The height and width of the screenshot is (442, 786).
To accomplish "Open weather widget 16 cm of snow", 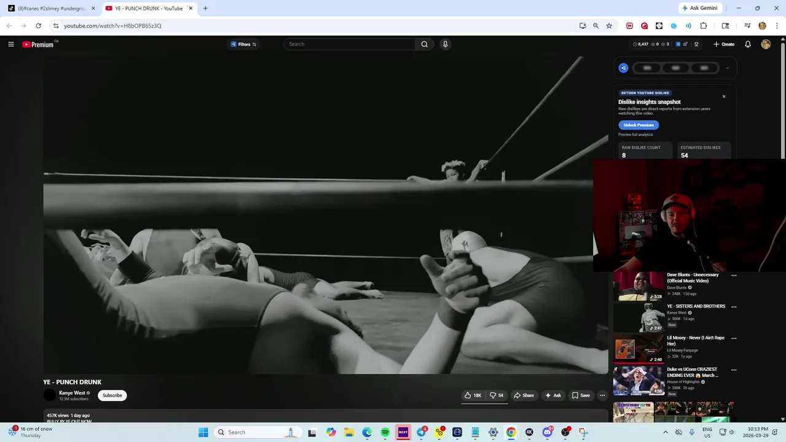I will tap(32, 432).
